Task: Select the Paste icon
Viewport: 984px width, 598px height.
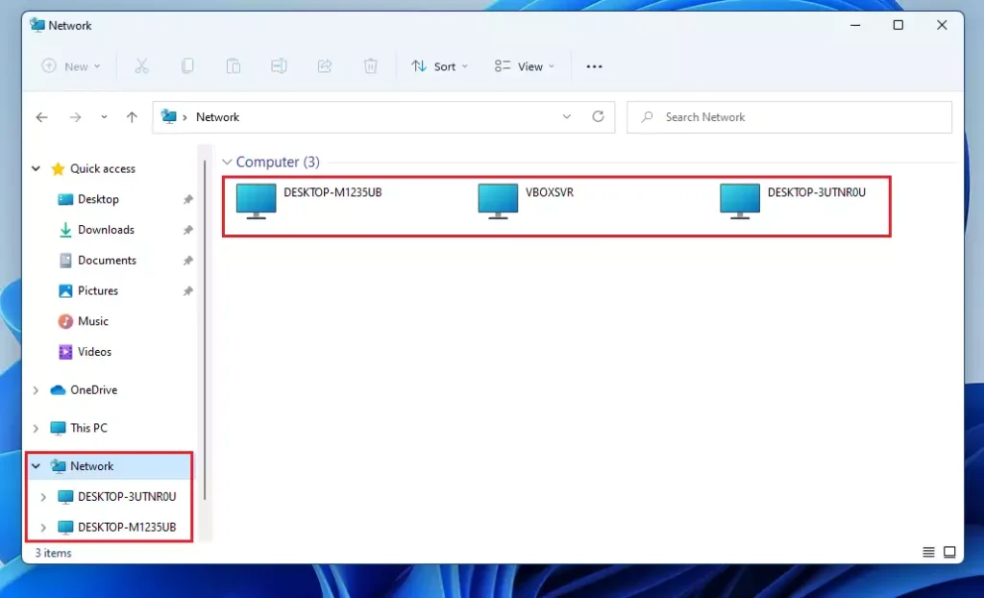Action: [x=234, y=65]
